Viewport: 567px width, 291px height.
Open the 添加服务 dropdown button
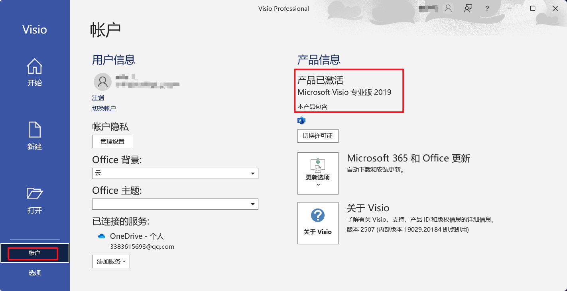click(111, 262)
